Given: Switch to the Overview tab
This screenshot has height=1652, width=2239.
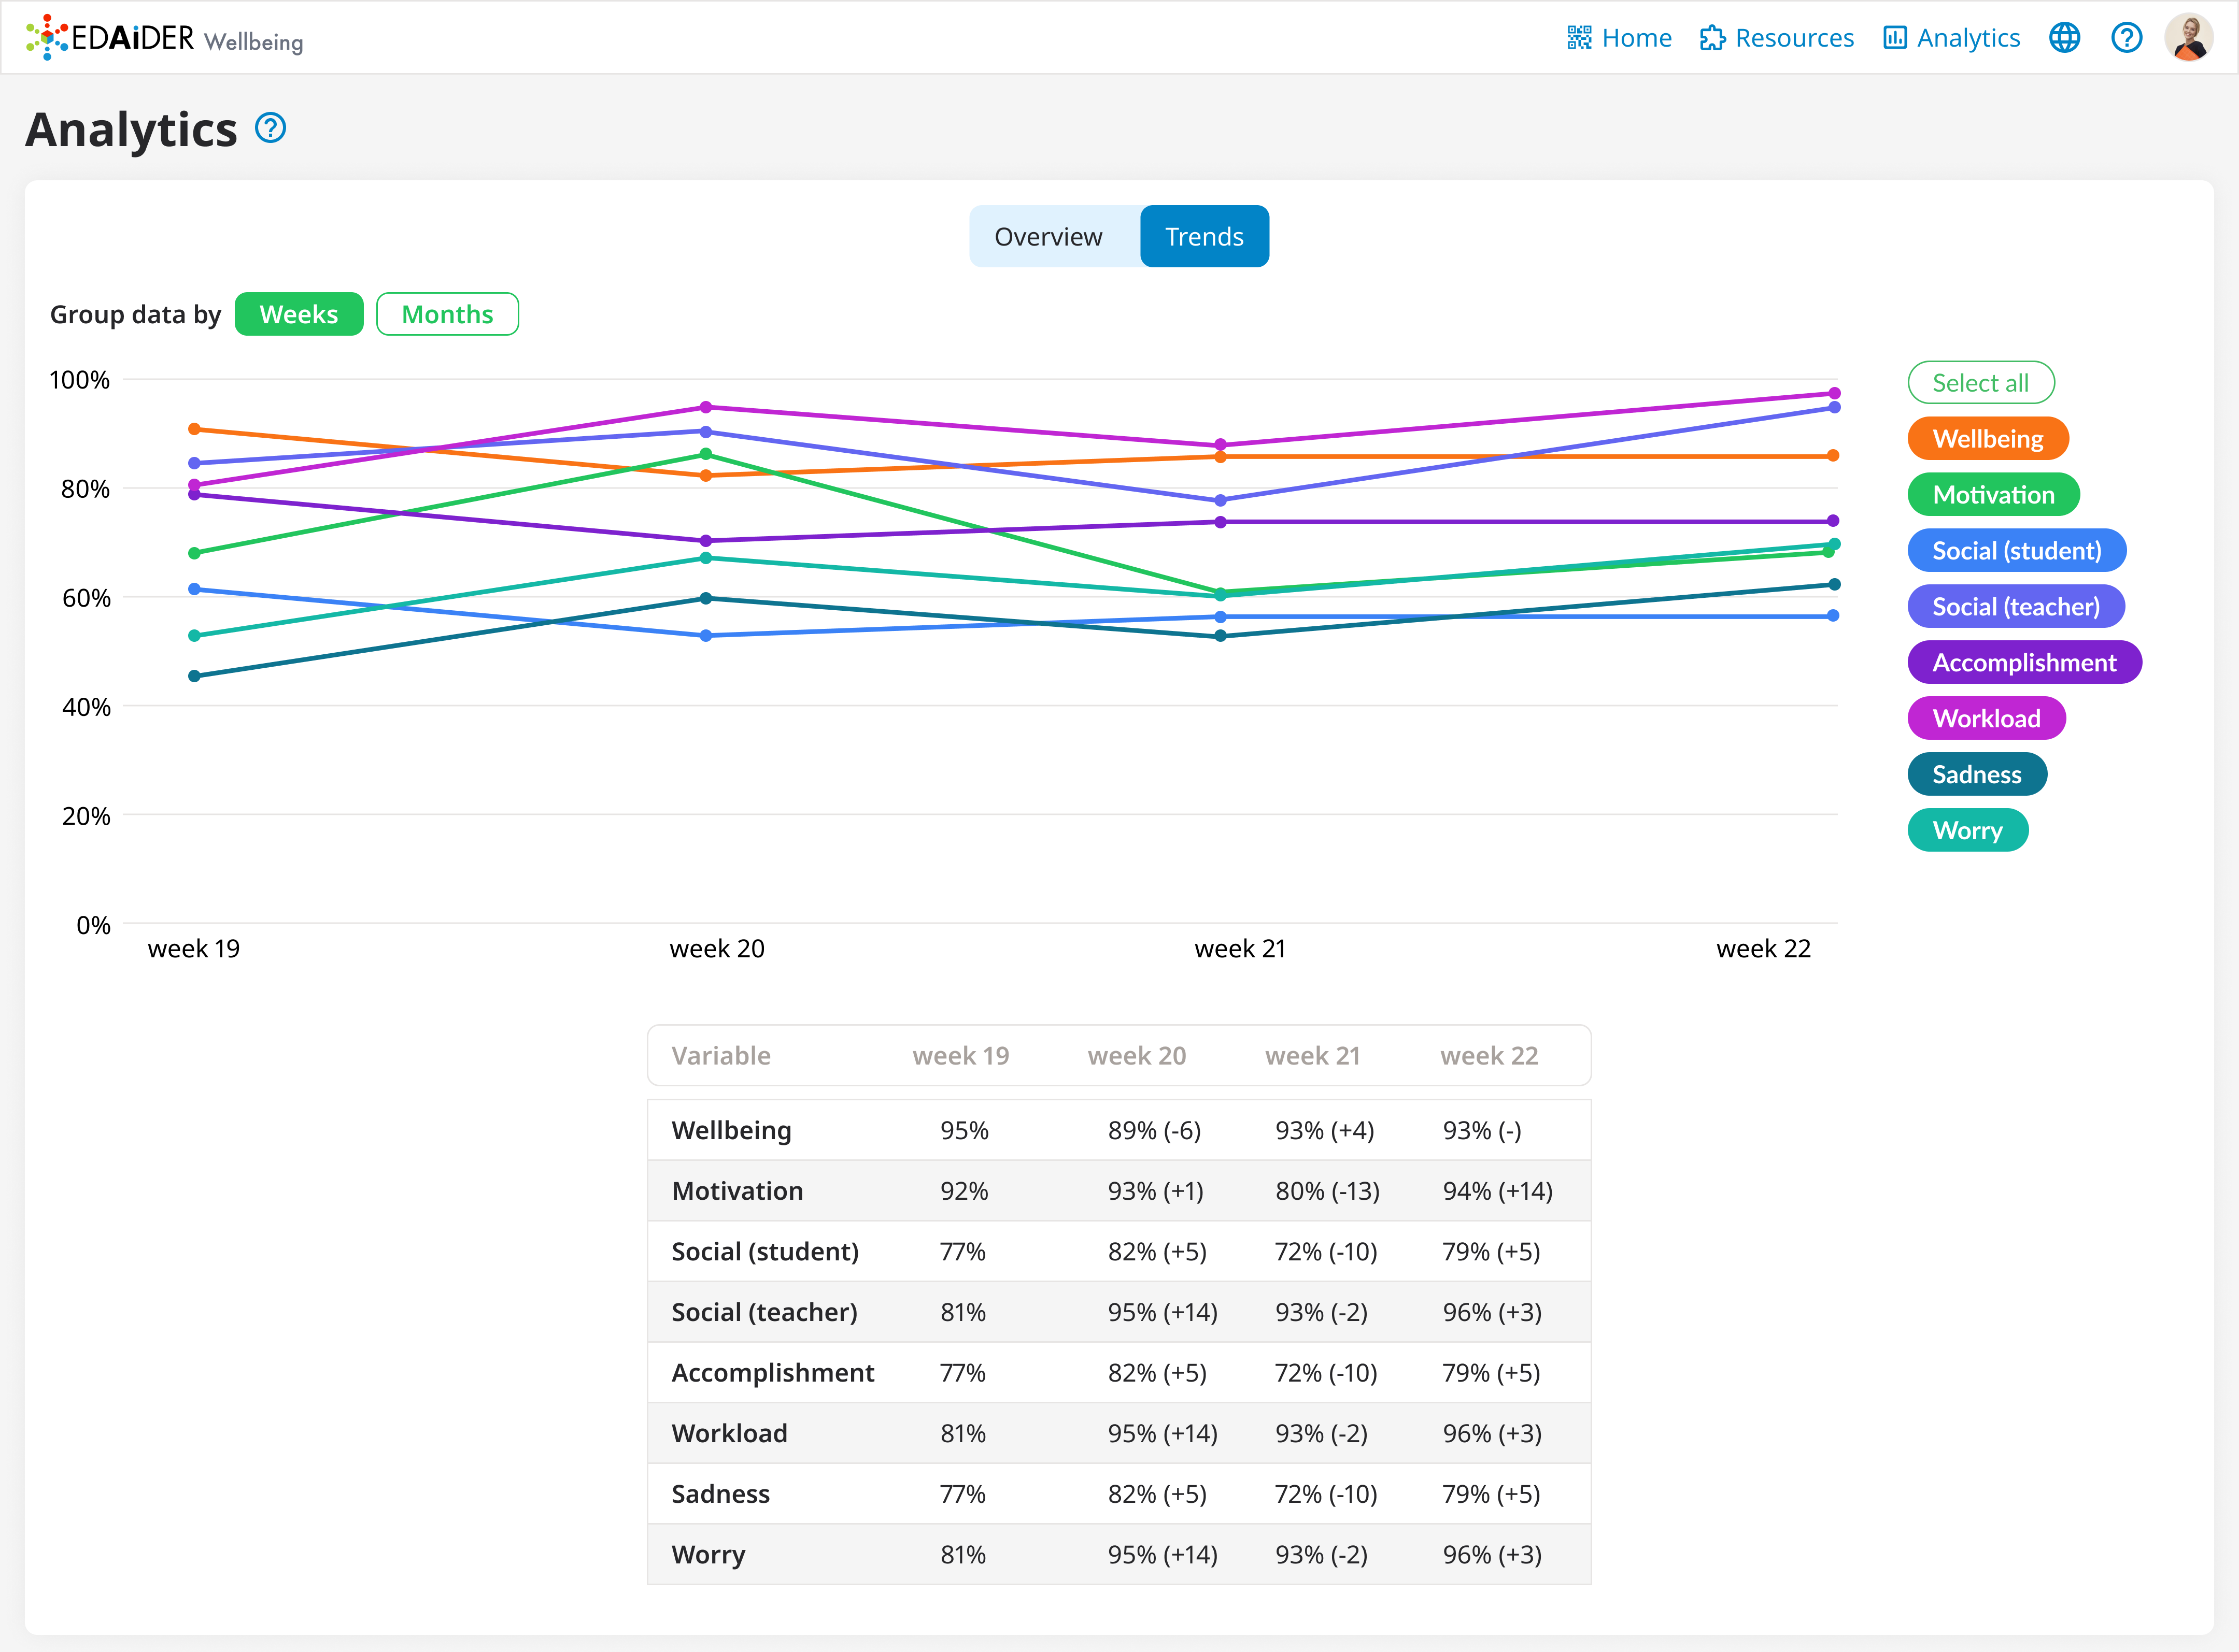Looking at the screenshot, I should (1047, 237).
